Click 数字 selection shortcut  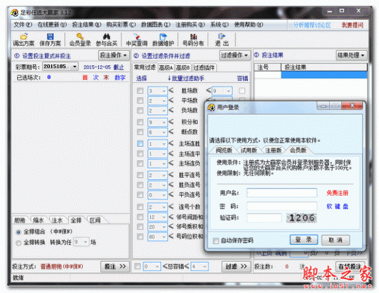120,77
